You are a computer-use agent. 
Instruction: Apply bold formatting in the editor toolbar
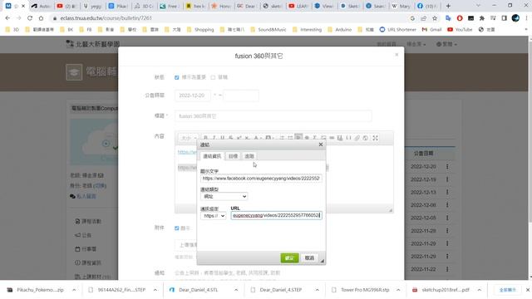[x=205, y=138]
